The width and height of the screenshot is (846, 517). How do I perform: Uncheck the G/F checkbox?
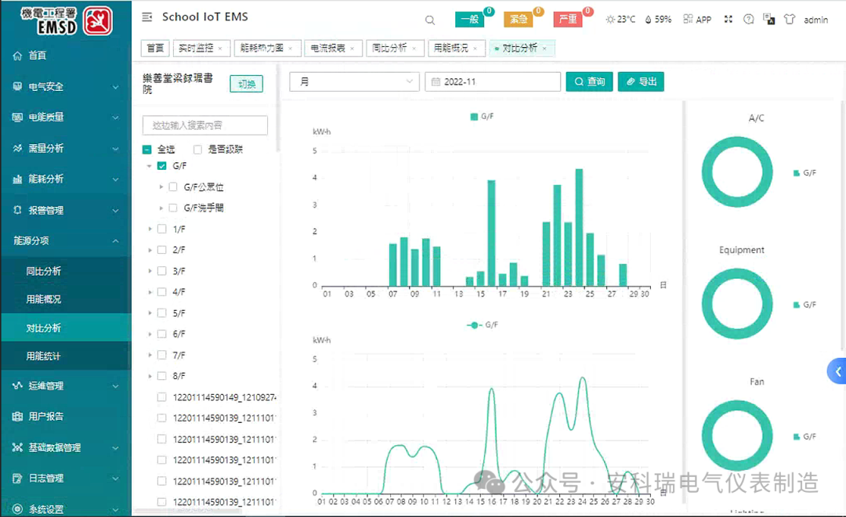[x=162, y=166]
